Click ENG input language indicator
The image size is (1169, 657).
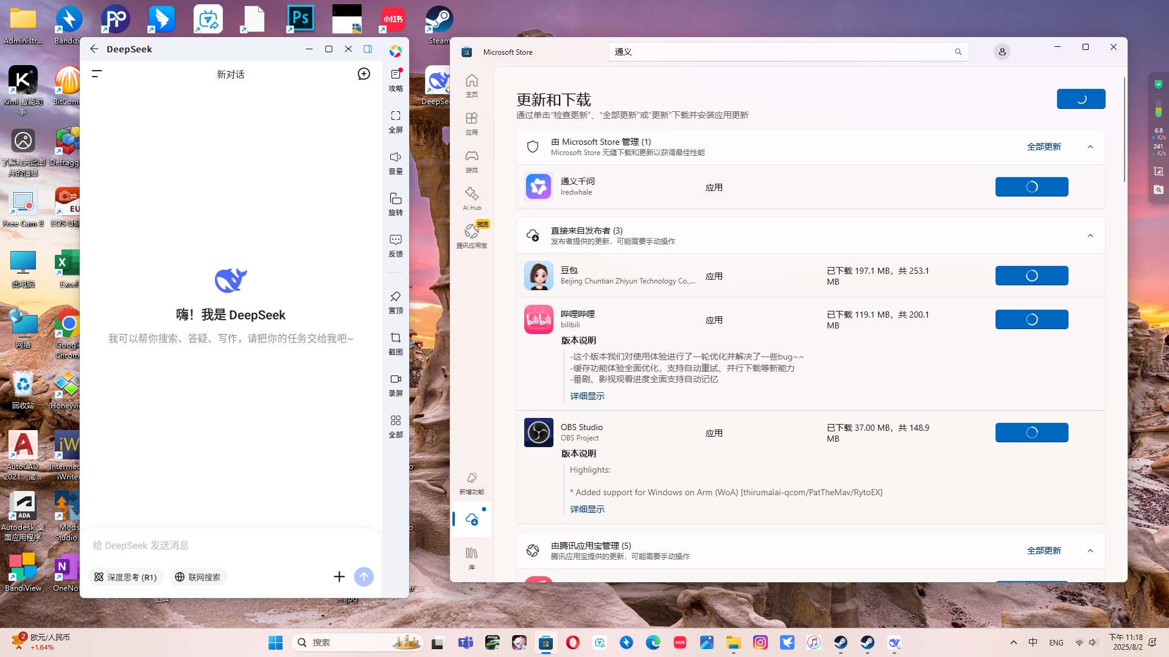coord(1056,642)
